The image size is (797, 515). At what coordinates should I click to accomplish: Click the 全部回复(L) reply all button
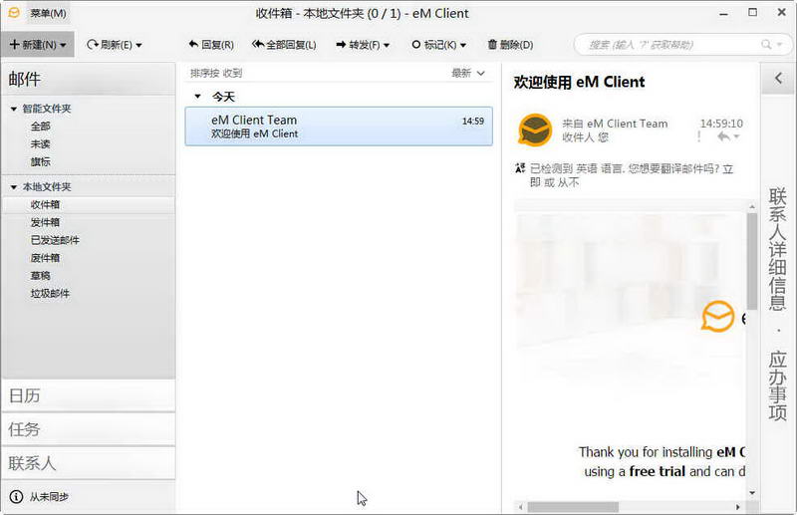(284, 45)
